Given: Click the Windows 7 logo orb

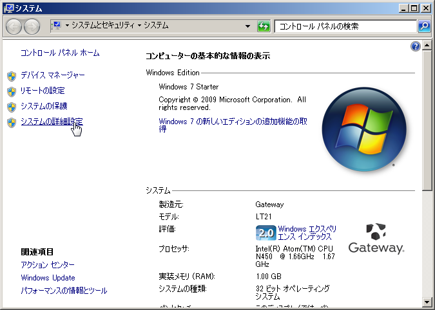Looking at the screenshot, I should (364, 129).
